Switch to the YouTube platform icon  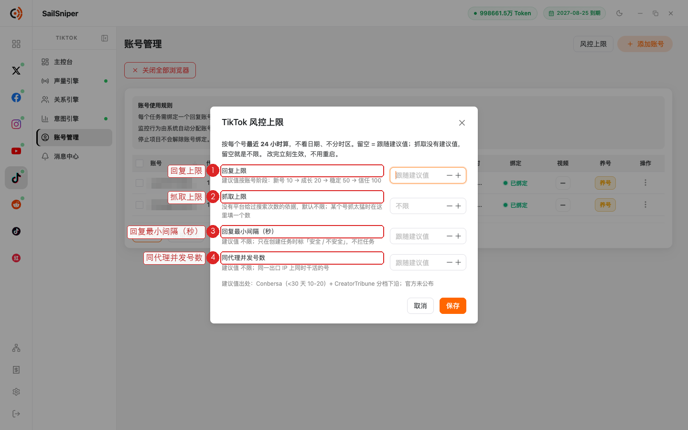(x=16, y=151)
